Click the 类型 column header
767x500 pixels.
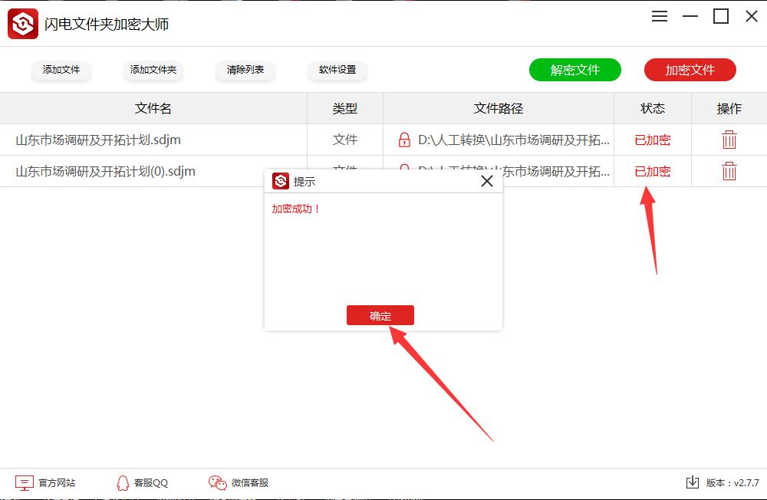[x=345, y=108]
